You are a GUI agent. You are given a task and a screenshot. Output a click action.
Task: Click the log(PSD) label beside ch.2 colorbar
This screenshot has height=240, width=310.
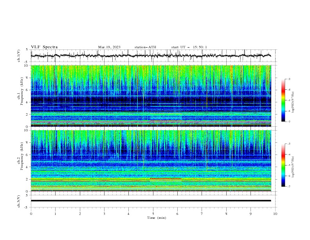point(293,167)
